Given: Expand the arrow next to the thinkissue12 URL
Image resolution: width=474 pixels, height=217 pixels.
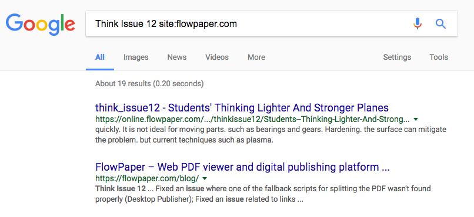Looking at the screenshot, I should point(416,120).
